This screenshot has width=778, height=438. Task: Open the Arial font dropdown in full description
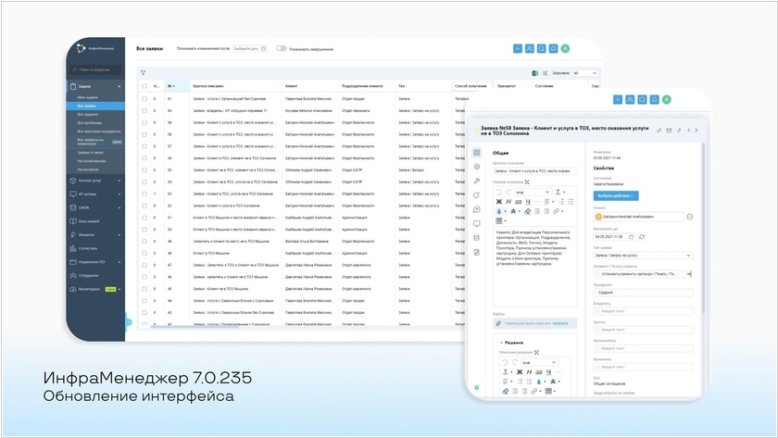533,192
